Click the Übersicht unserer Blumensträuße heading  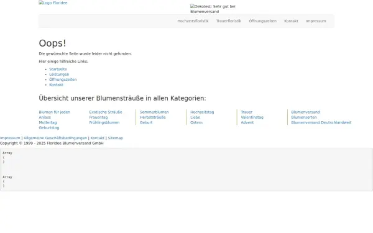[x=122, y=98]
